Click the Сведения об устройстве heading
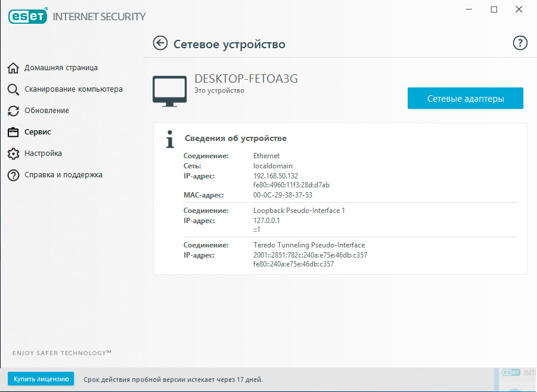Viewport: 537px width, 392px height. (235, 139)
